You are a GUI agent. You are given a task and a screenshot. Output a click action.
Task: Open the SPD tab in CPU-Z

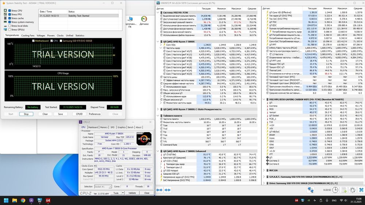pos(112,127)
